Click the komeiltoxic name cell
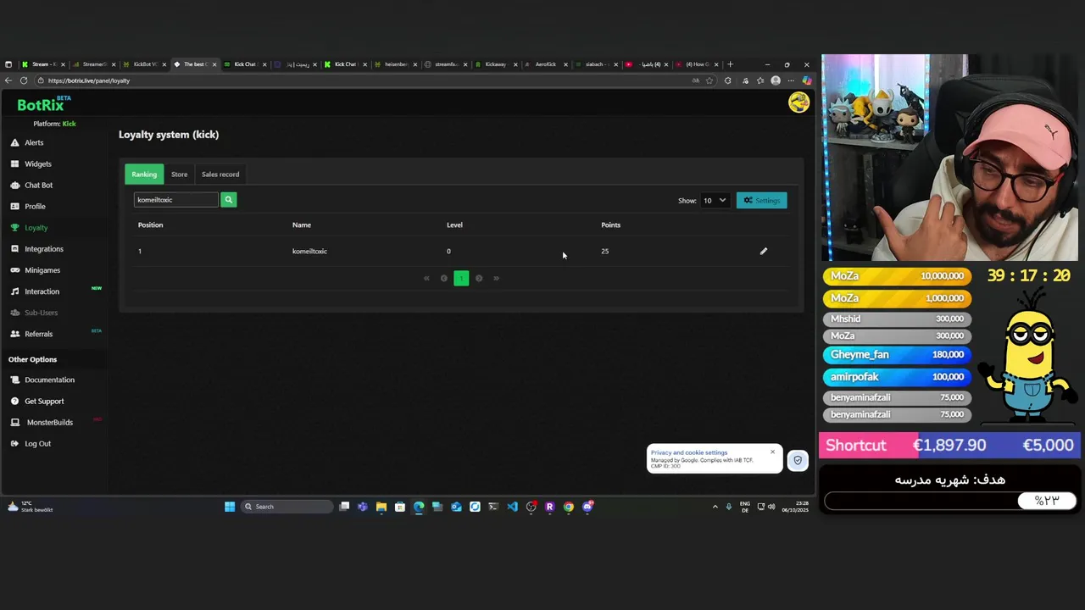Image resolution: width=1085 pixels, height=610 pixels. (309, 251)
